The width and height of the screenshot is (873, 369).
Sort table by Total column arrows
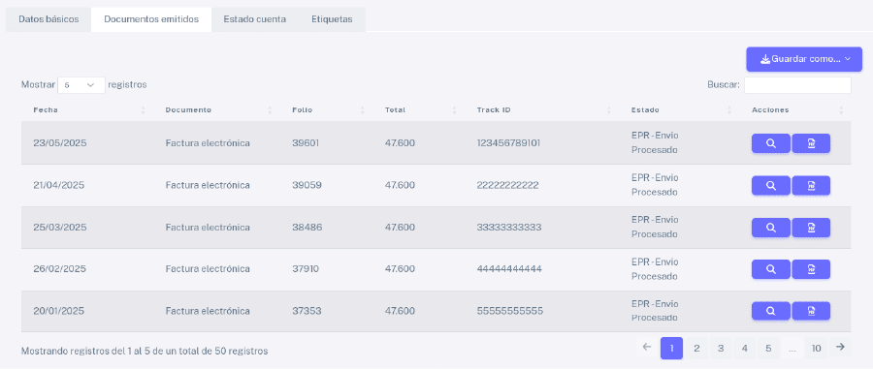pyautogui.click(x=454, y=110)
